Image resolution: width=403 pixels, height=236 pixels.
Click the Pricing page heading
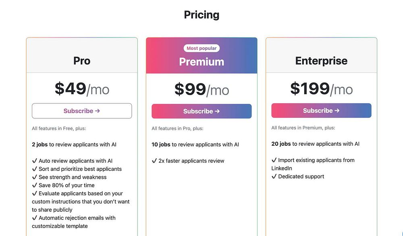(x=201, y=15)
